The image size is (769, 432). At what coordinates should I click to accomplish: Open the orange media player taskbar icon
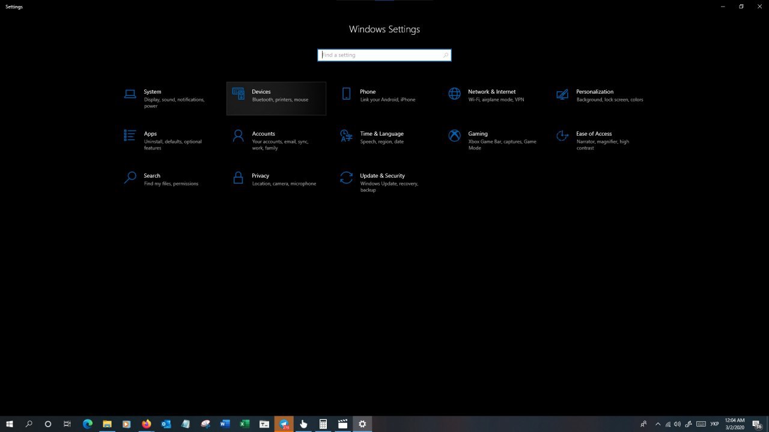pyautogui.click(x=127, y=424)
